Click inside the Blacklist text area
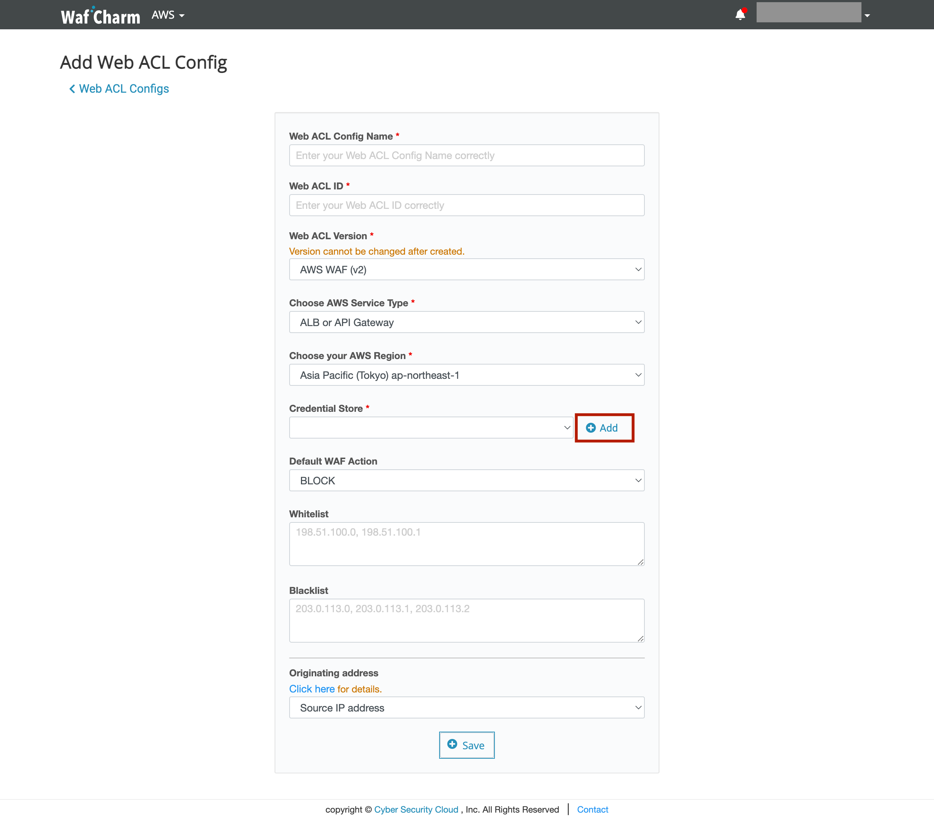Viewport: 934px width, 817px height. point(466,621)
